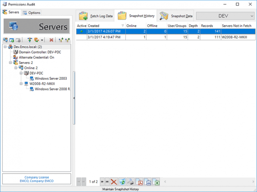Click the first of the two matching arrow icons in the server toolbar
This screenshot has height=192, width=257.
click(x=61, y=40)
